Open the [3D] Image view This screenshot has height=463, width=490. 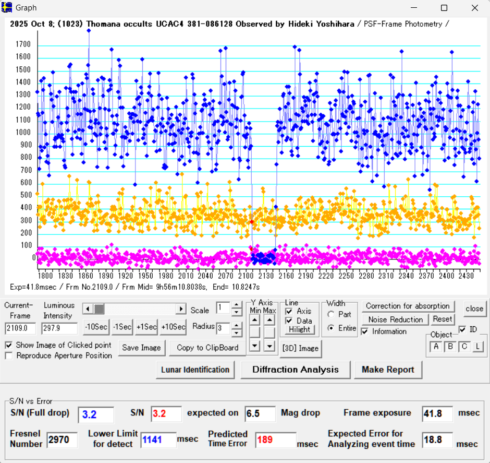tap(300, 348)
